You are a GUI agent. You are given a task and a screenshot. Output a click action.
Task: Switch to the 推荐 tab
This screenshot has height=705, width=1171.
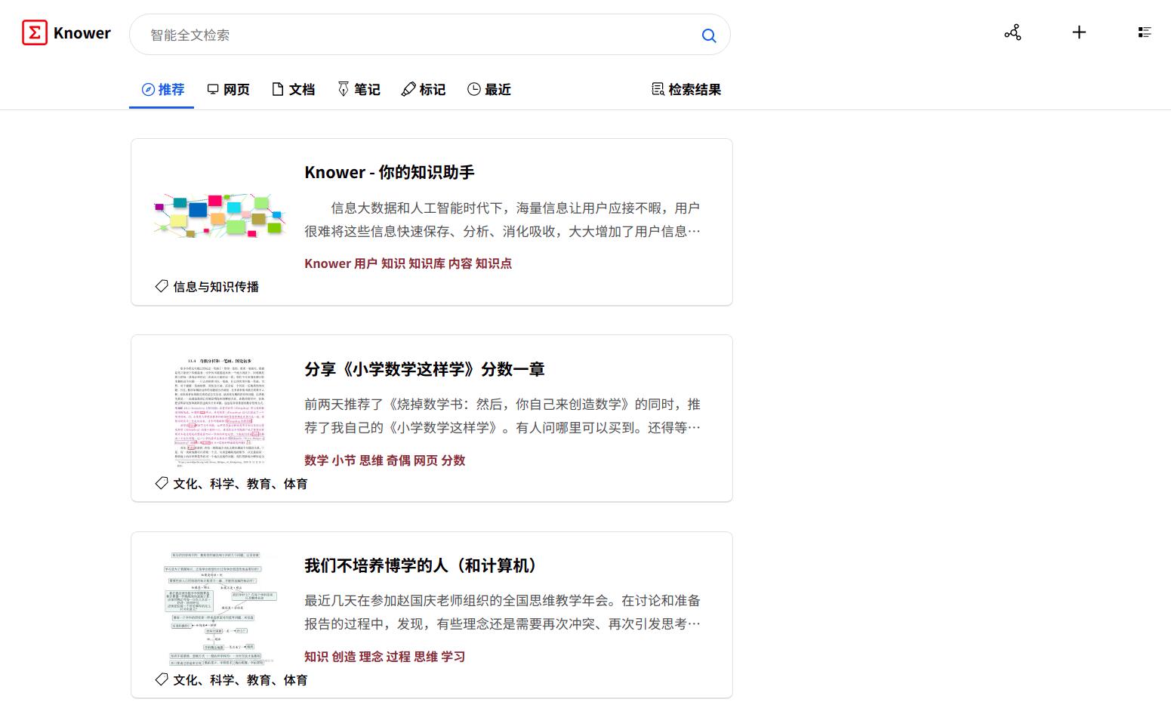[x=162, y=90]
